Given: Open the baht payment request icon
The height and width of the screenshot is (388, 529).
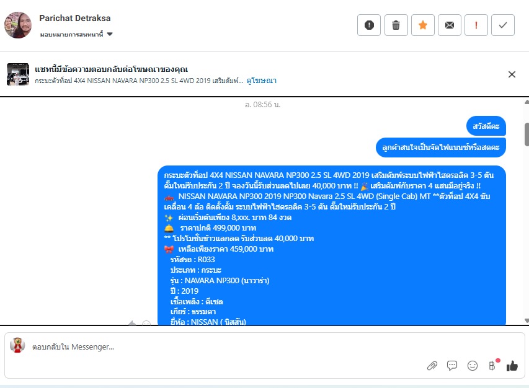Looking at the screenshot, I should [x=492, y=366].
